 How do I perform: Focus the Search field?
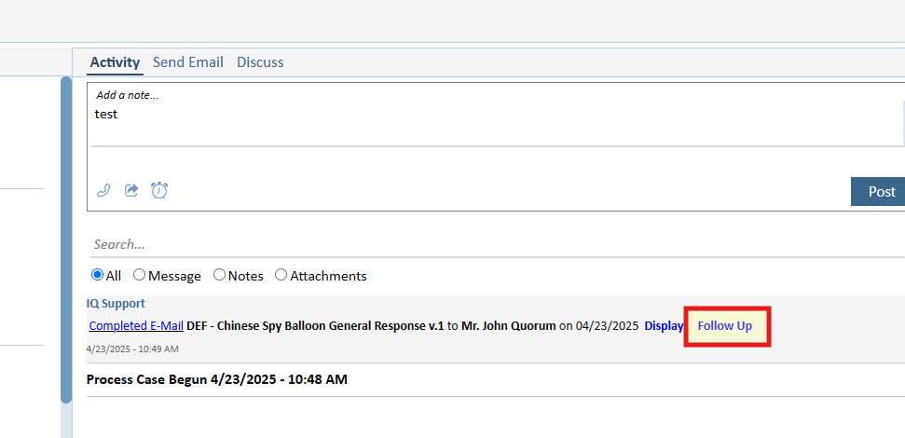pyautogui.click(x=497, y=245)
